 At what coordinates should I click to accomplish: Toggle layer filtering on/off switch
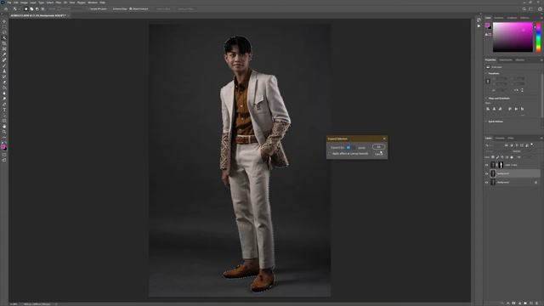(x=532, y=144)
